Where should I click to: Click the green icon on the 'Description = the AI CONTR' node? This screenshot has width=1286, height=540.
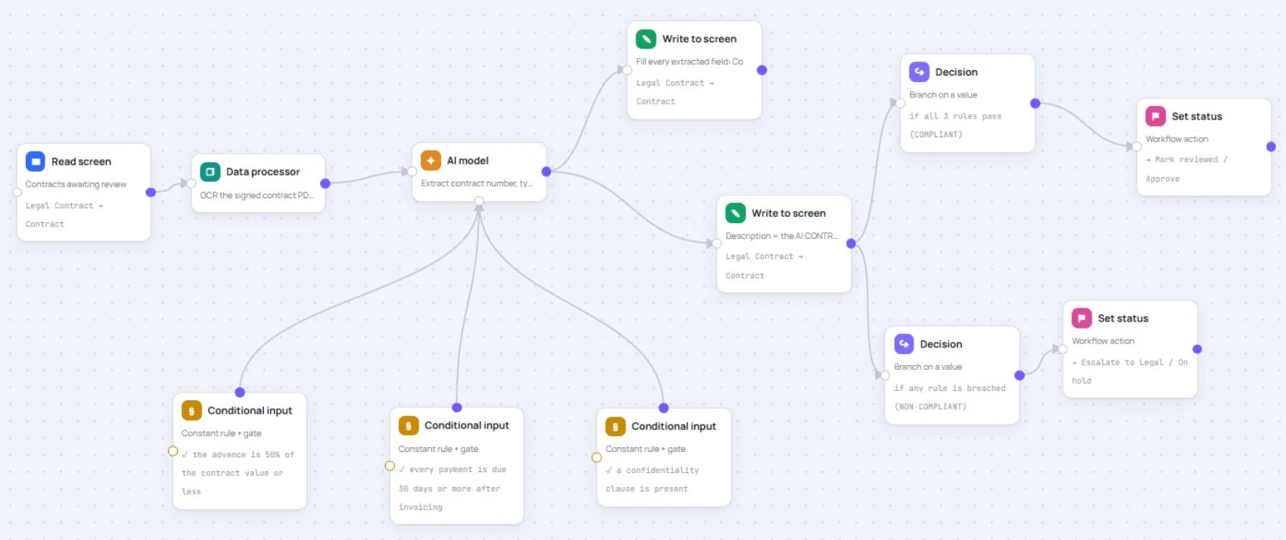[736, 213]
